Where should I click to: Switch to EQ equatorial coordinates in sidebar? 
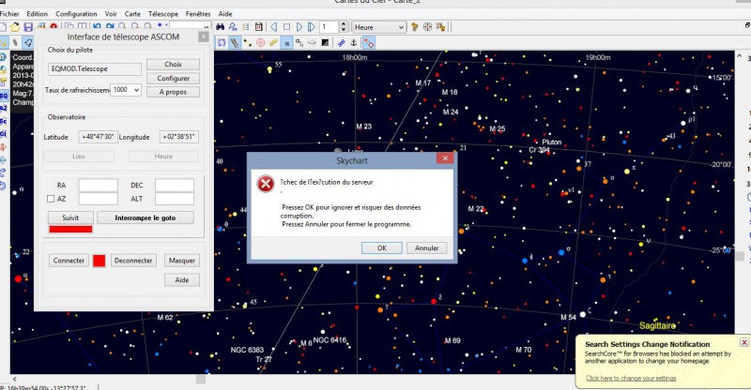4,96
